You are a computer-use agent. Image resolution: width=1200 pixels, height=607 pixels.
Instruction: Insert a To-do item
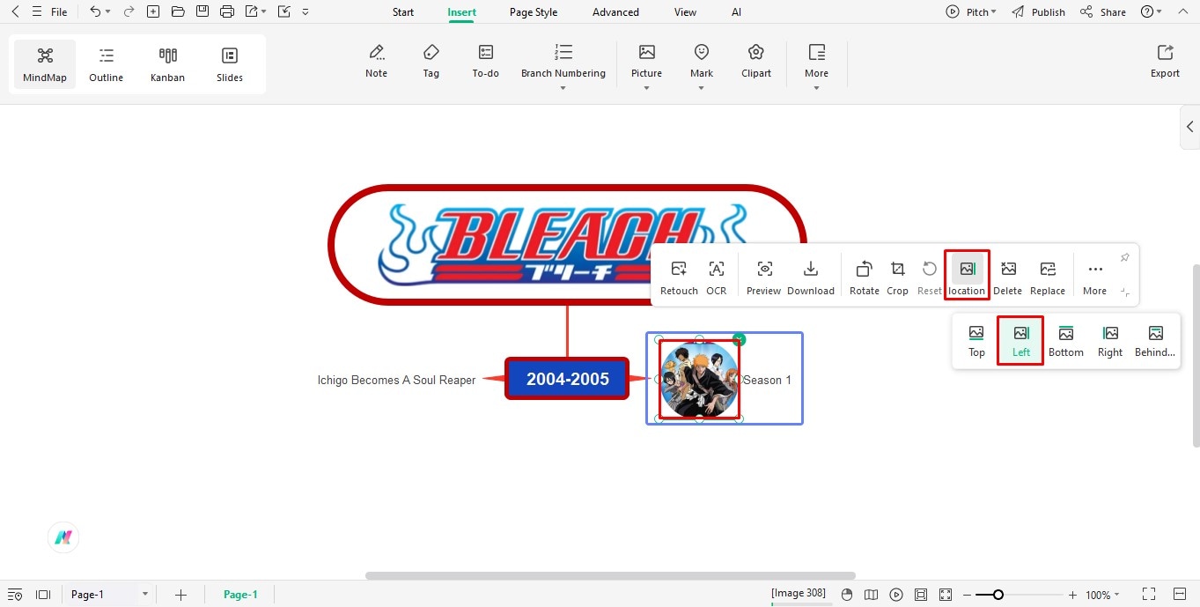point(486,62)
